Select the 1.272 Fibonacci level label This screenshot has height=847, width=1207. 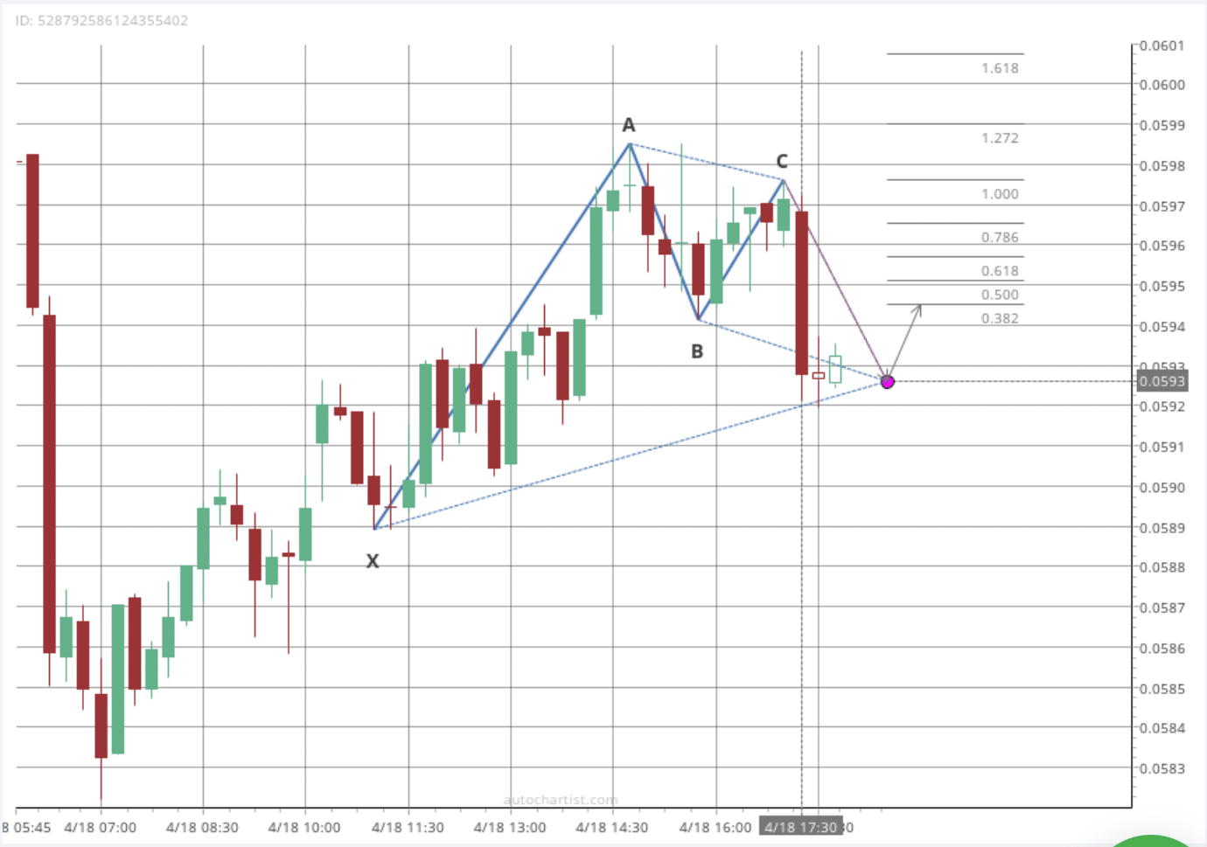[x=1000, y=138]
